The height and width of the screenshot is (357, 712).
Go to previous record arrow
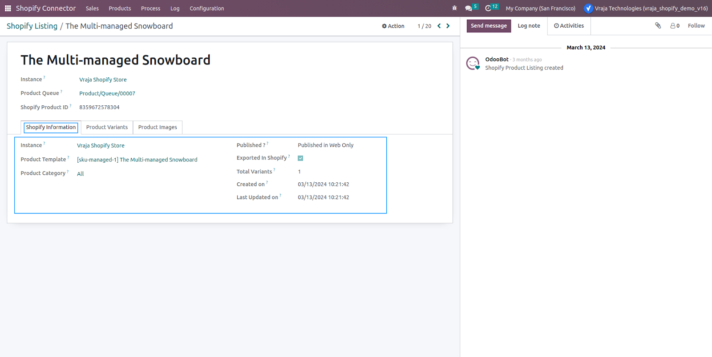pos(439,26)
